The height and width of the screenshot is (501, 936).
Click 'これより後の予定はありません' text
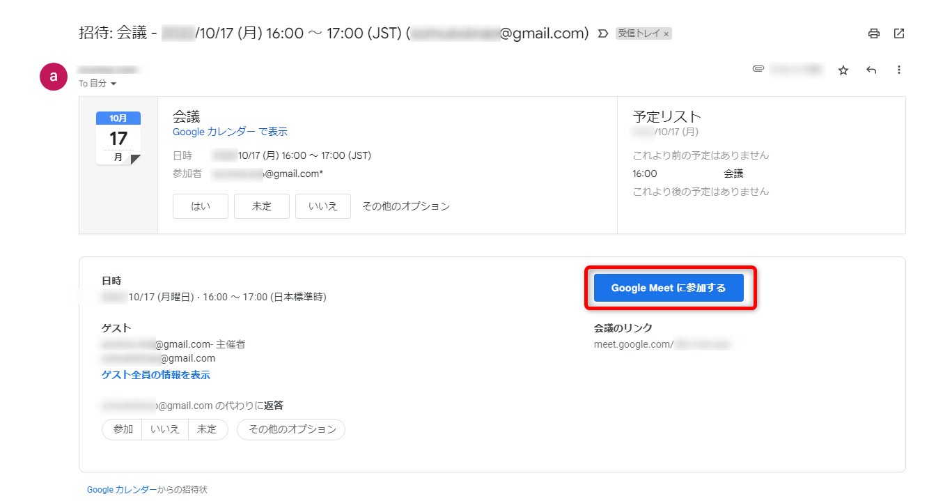click(701, 192)
